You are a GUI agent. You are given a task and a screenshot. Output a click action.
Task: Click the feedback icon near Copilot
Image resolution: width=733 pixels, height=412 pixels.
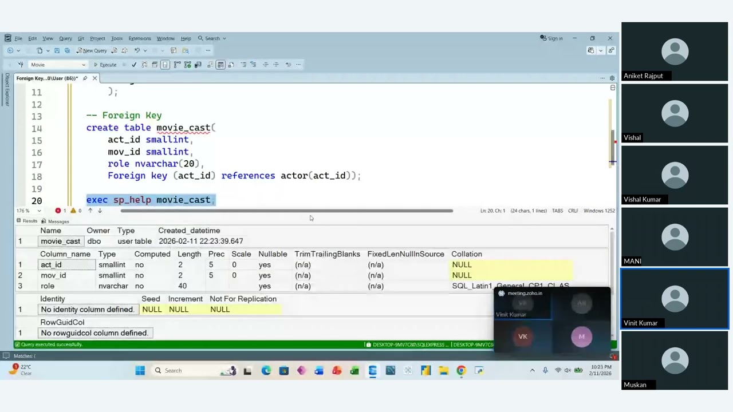pyautogui.click(x=611, y=50)
